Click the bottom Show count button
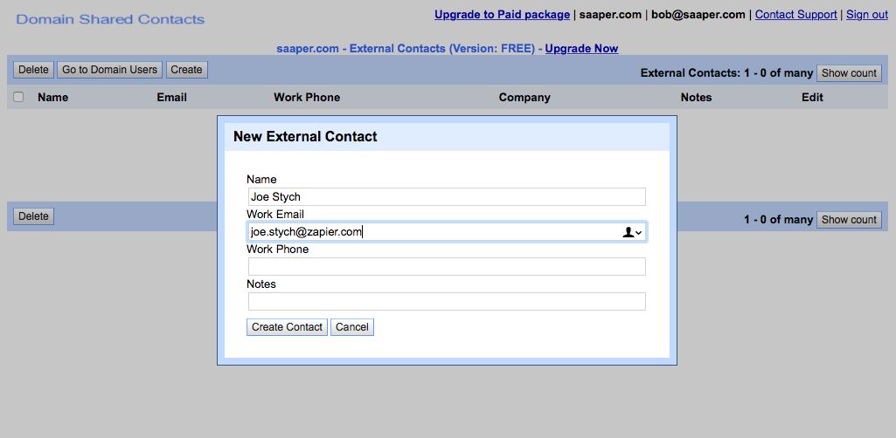 coord(848,220)
